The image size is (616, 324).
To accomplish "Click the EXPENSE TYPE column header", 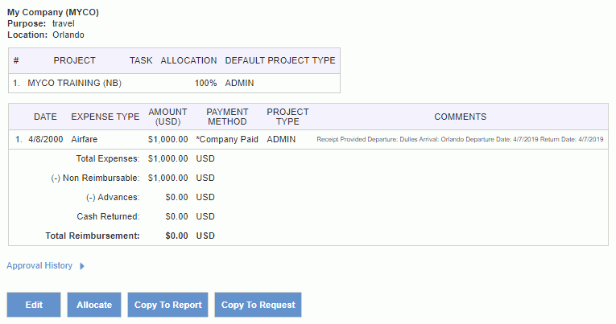I will [105, 117].
